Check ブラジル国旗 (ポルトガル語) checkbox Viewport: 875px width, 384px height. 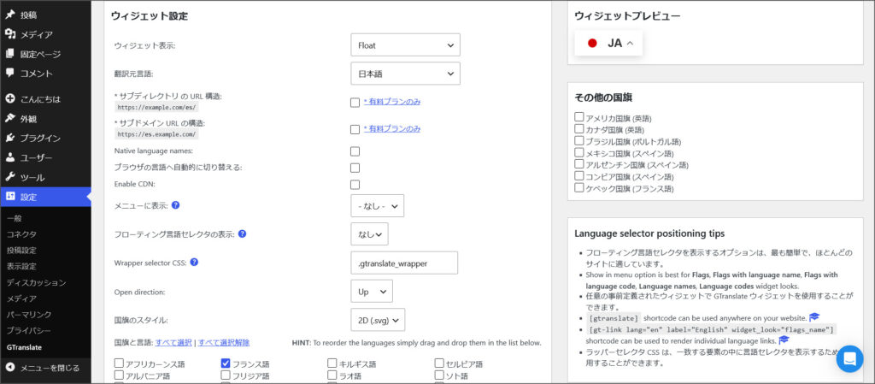pyautogui.click(x=579, y=140)
